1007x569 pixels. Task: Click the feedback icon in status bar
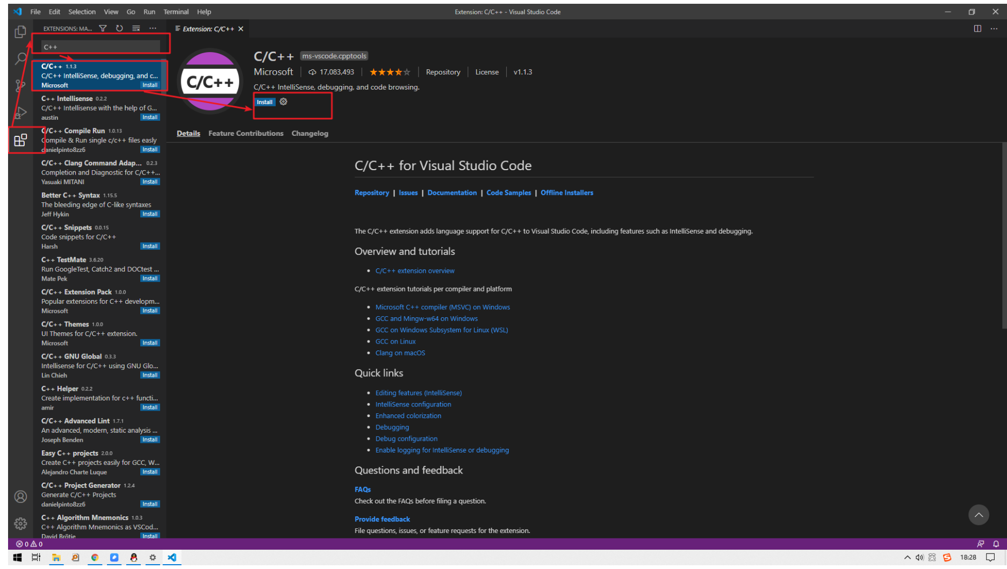[980, 544]
